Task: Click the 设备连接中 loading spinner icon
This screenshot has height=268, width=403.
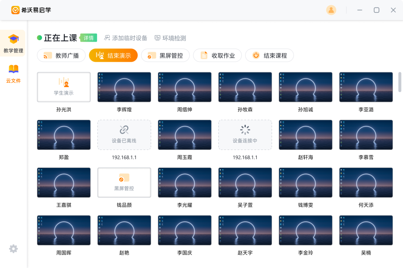Action: click(245, 130)
